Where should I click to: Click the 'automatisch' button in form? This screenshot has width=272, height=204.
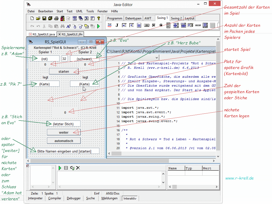click(x=64, y=141)
